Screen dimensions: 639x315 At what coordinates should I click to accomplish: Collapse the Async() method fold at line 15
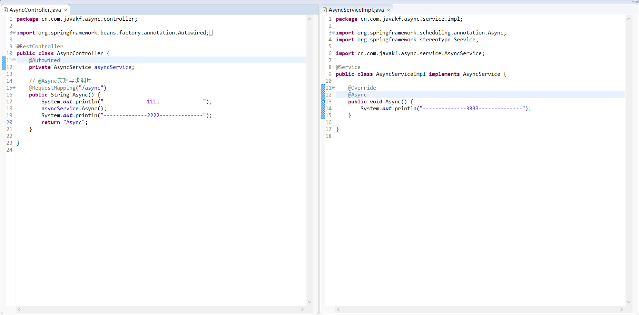[x=14, y=87]
